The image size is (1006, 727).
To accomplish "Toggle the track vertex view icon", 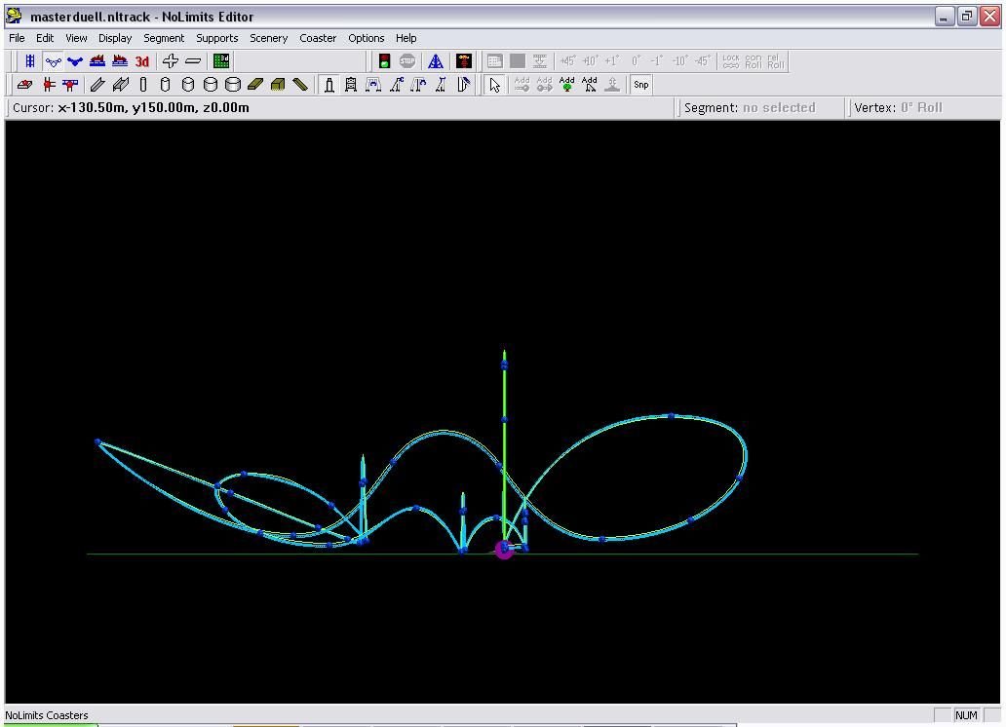I will 53,61.
